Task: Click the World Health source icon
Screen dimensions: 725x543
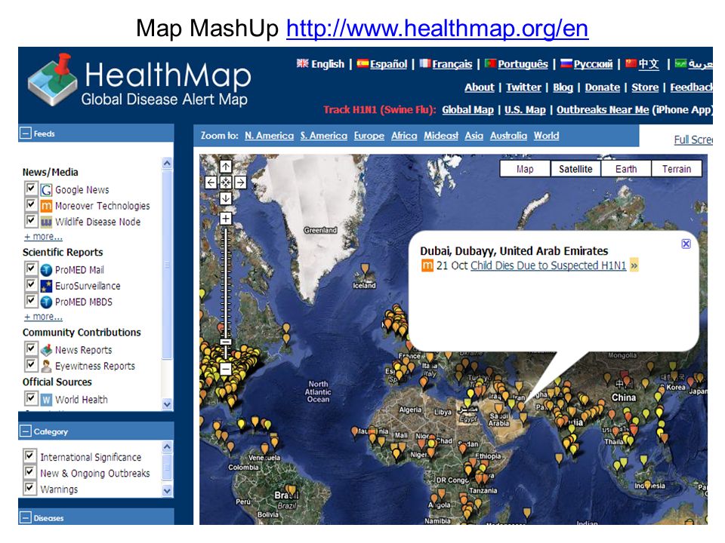Action: [46, 400]
